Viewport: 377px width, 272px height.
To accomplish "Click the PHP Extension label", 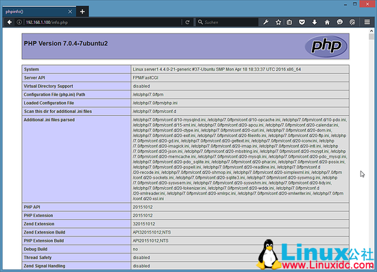I will click(x=38, y=216).
